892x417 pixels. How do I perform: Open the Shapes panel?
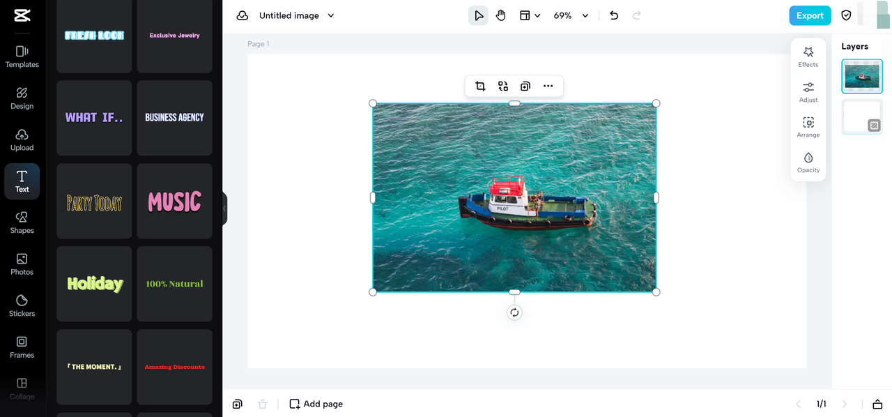click(x=22, y=222)
